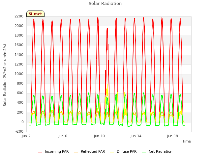Select the Reflected PAR legend label
Screen dimensions: 211x158
pos(93,151)
